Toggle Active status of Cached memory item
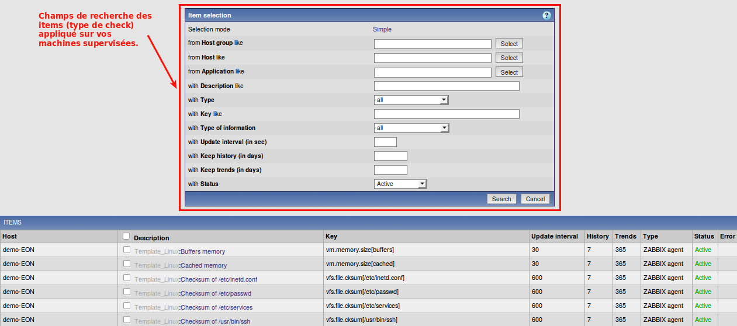This screenshot has height=326, width=737. 703,264
